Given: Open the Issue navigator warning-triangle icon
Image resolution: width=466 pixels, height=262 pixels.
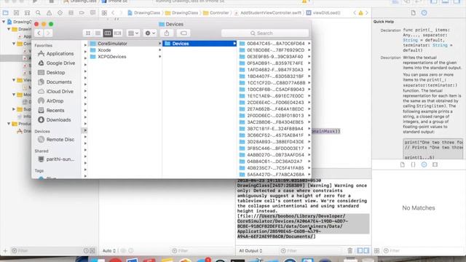Looking at the screenshot, I should pos(49,13).
